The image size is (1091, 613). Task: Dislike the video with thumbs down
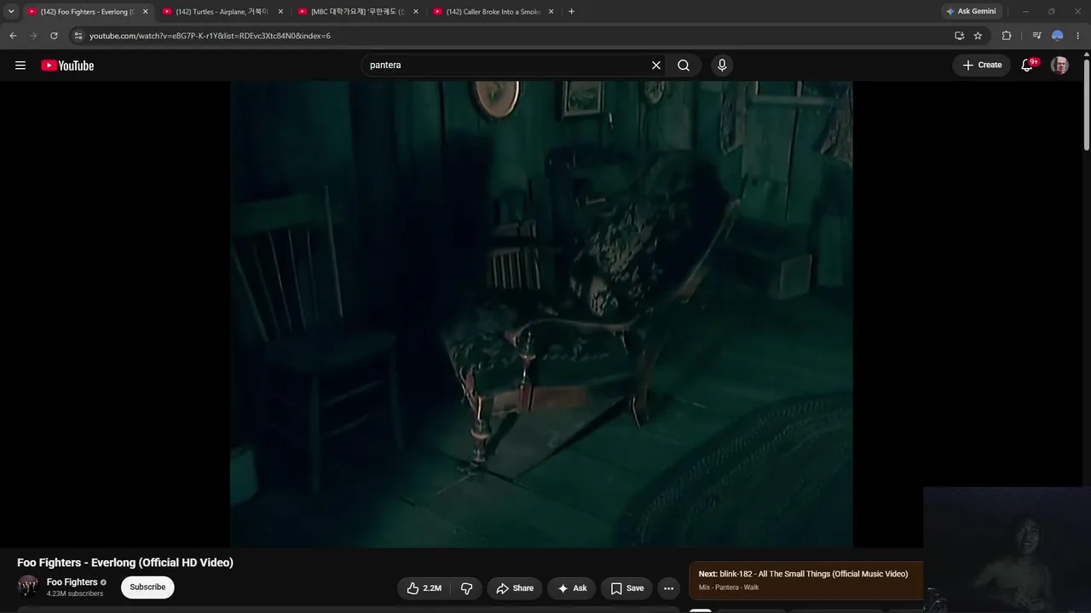(466, 588)
